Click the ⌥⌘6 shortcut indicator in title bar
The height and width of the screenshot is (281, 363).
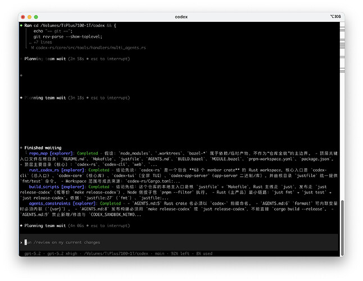[335, 16]
